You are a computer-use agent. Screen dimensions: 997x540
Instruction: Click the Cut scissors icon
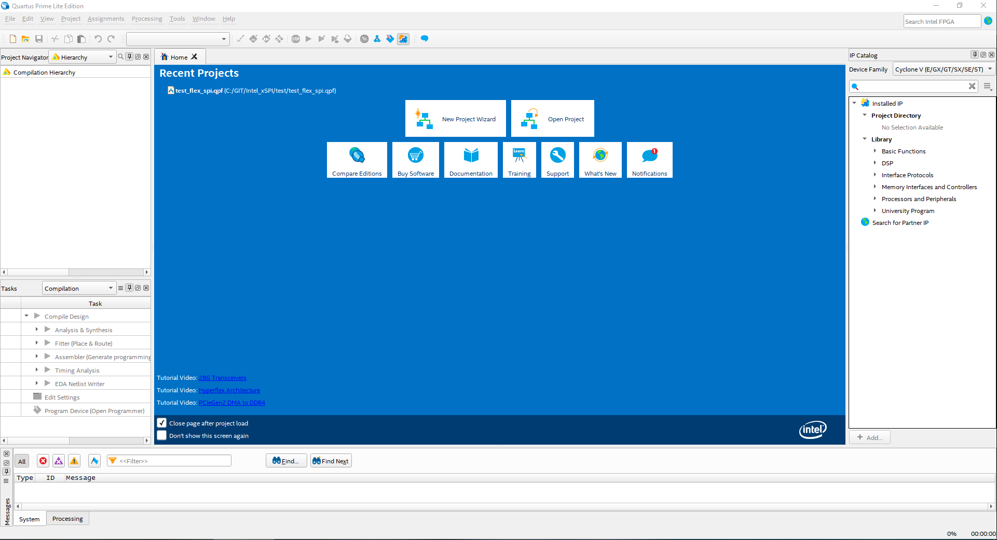(x=55, y=39)
